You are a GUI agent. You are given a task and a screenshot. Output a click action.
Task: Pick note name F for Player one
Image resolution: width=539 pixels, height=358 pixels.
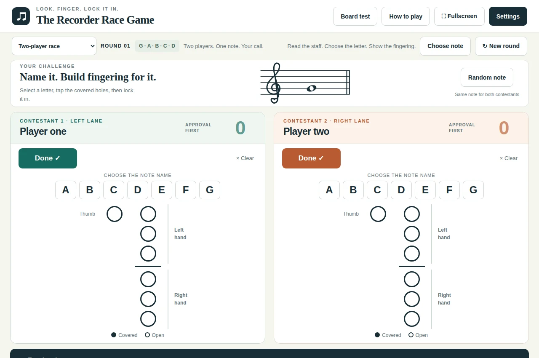pos(186,190)
